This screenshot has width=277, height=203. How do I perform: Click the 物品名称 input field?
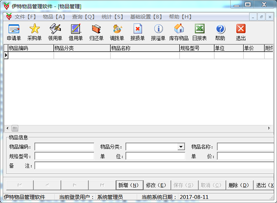pyautogui.click(x=246, y=146)
